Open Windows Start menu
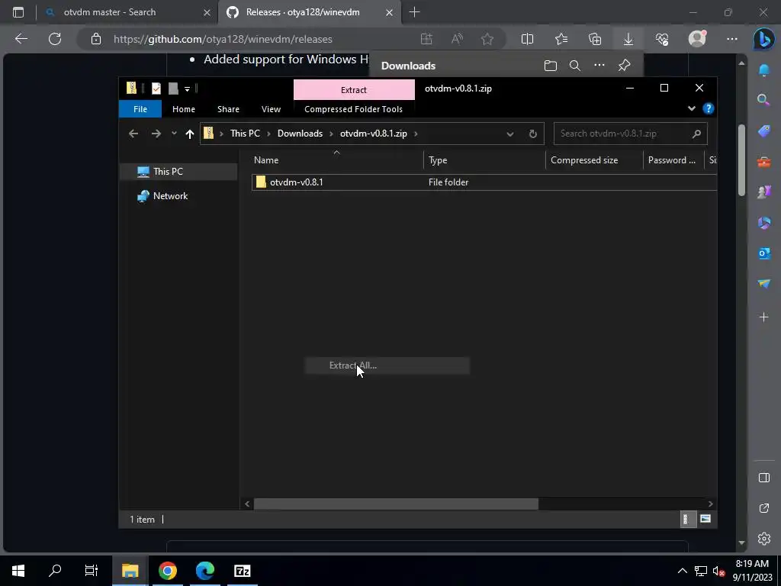 click(18, 571)
